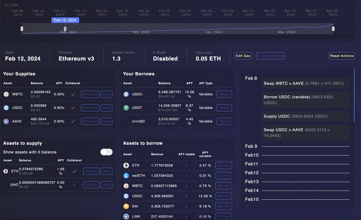Toggle WBTC collateral checkmark
The image size is (361, 220).
(x=73, y=94)
